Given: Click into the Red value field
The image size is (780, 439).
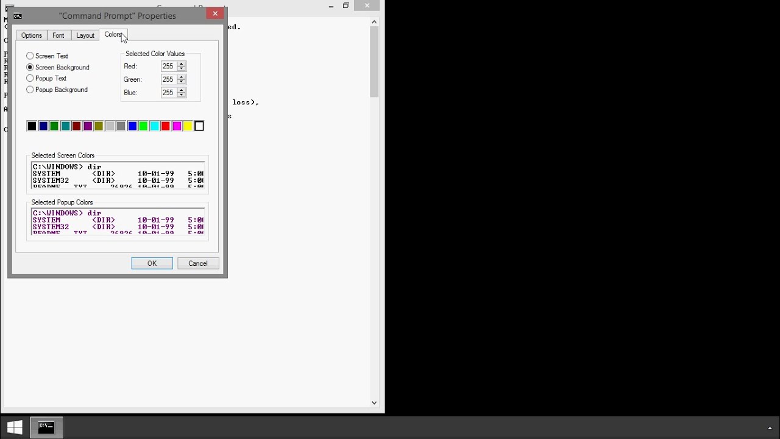Looking at the screenshot, I should pos(169,66).
